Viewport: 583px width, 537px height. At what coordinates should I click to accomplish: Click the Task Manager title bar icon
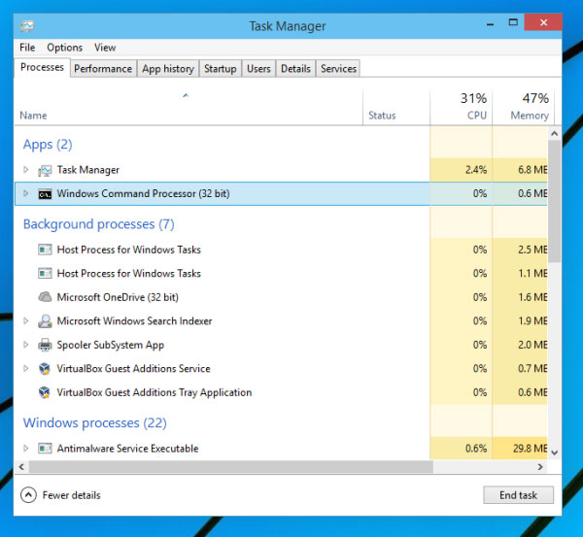point(27,26)
